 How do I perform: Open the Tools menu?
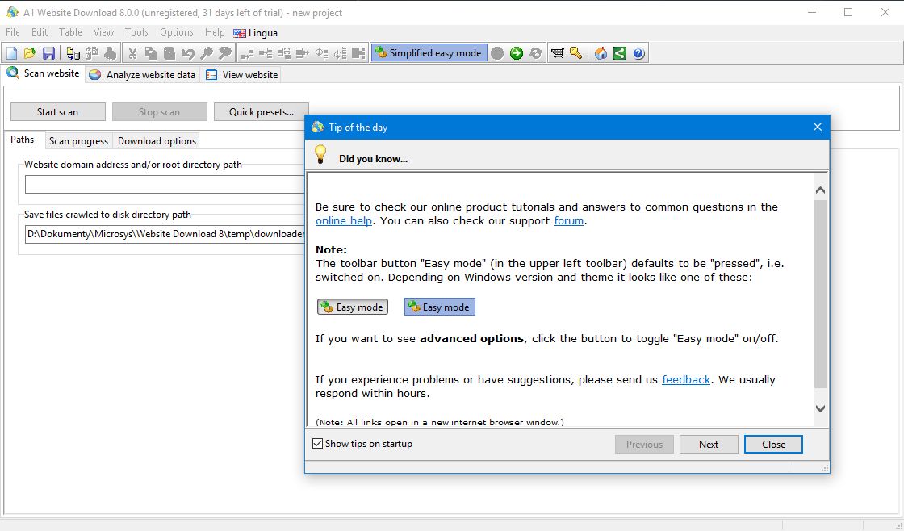(136, 32)
